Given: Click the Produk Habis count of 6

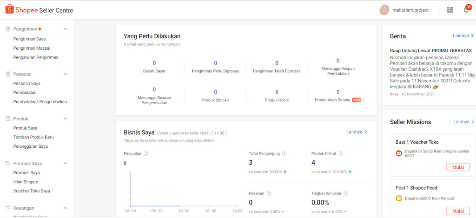Looking at the screenshot, I should coord(277,92).
